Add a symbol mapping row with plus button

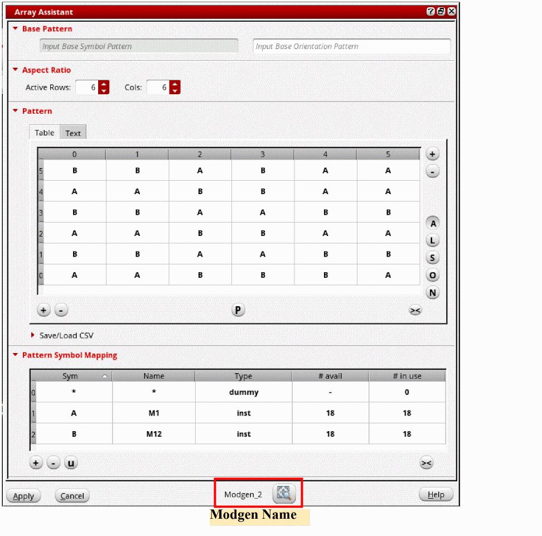[36, 463]
